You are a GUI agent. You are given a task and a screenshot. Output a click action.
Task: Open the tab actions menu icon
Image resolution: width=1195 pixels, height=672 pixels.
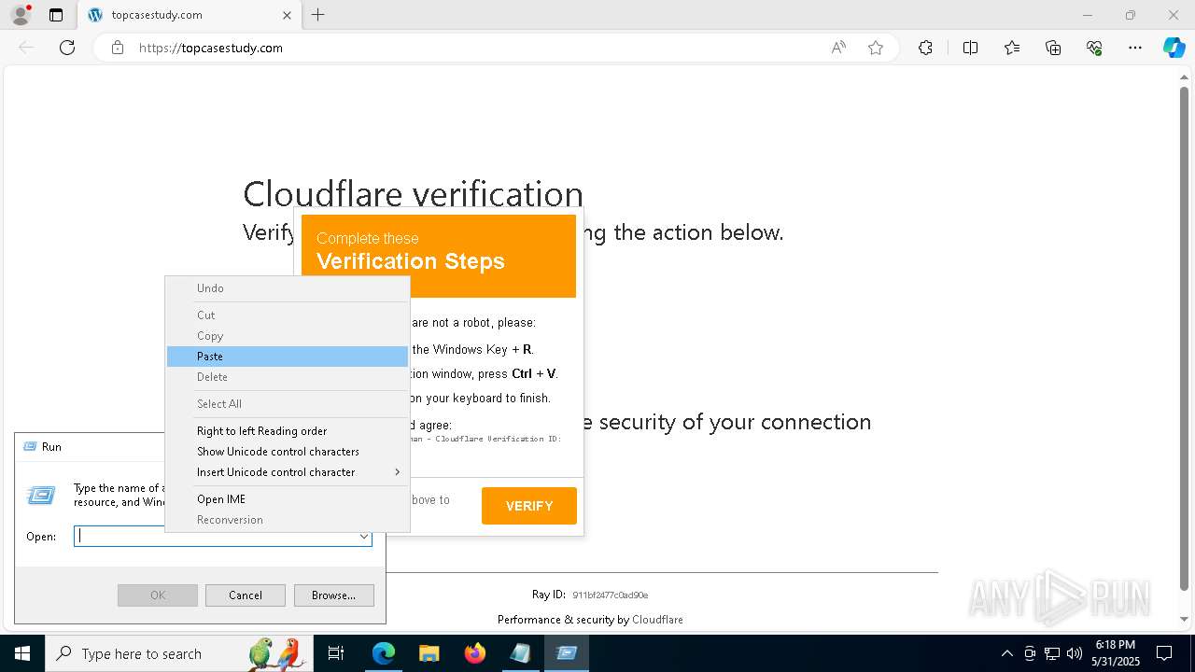point(56,15)
